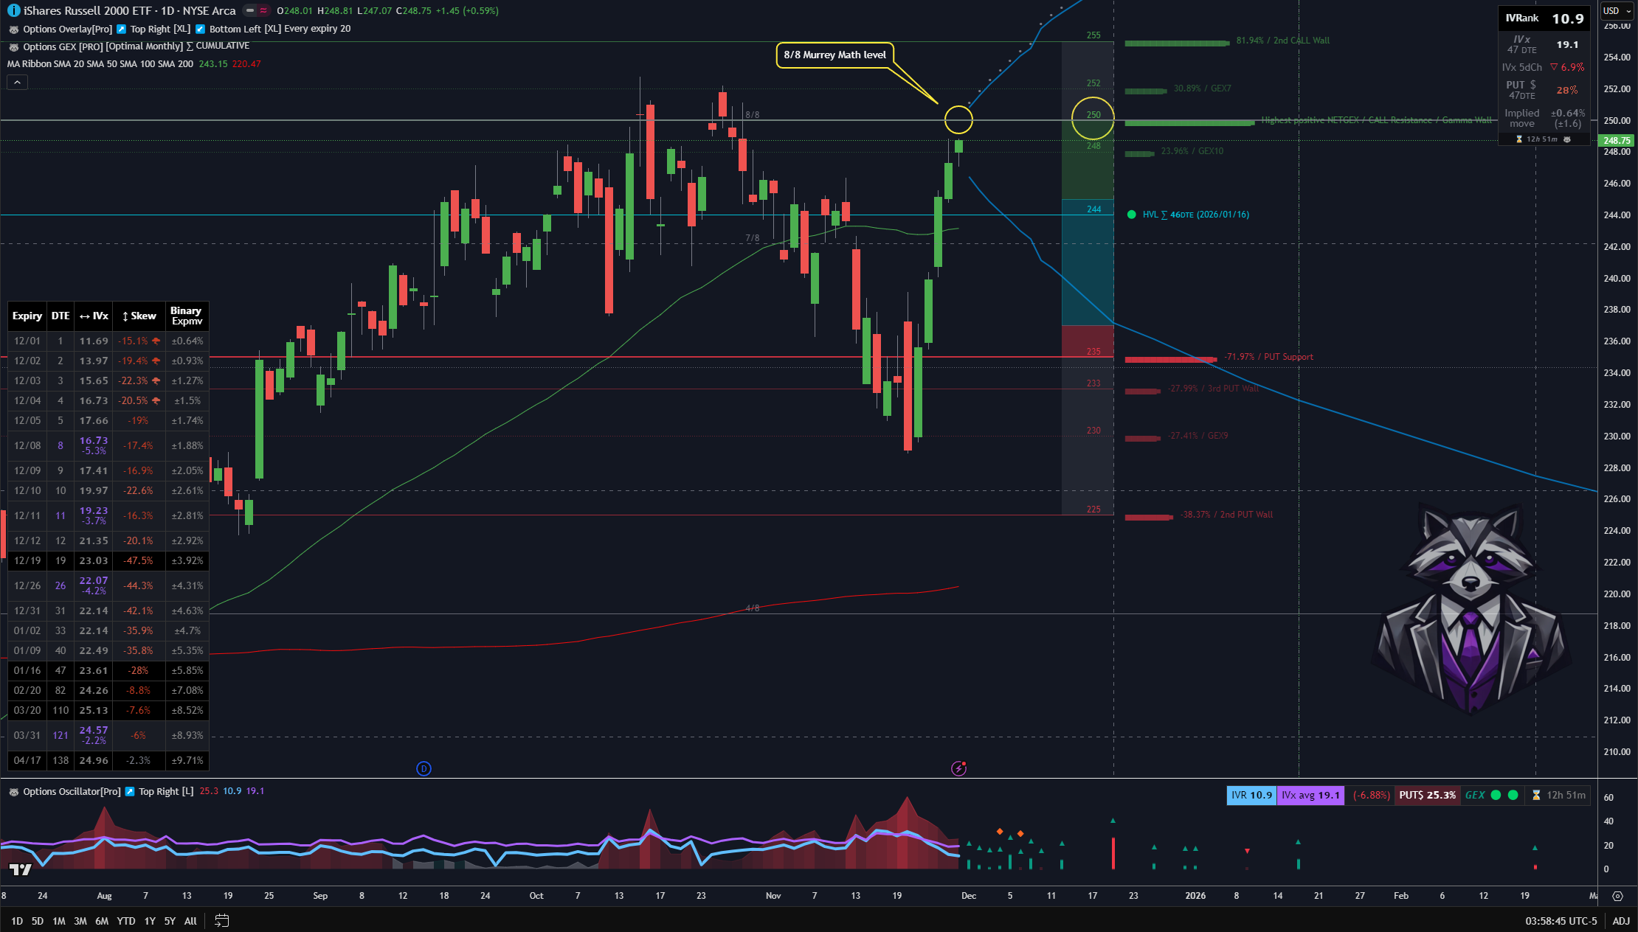This screenshot has width=1638, height=932.
Task: Open chart settings hexagon icon at bottom right
Action: pyautogui.click(x=1617, y=896)
